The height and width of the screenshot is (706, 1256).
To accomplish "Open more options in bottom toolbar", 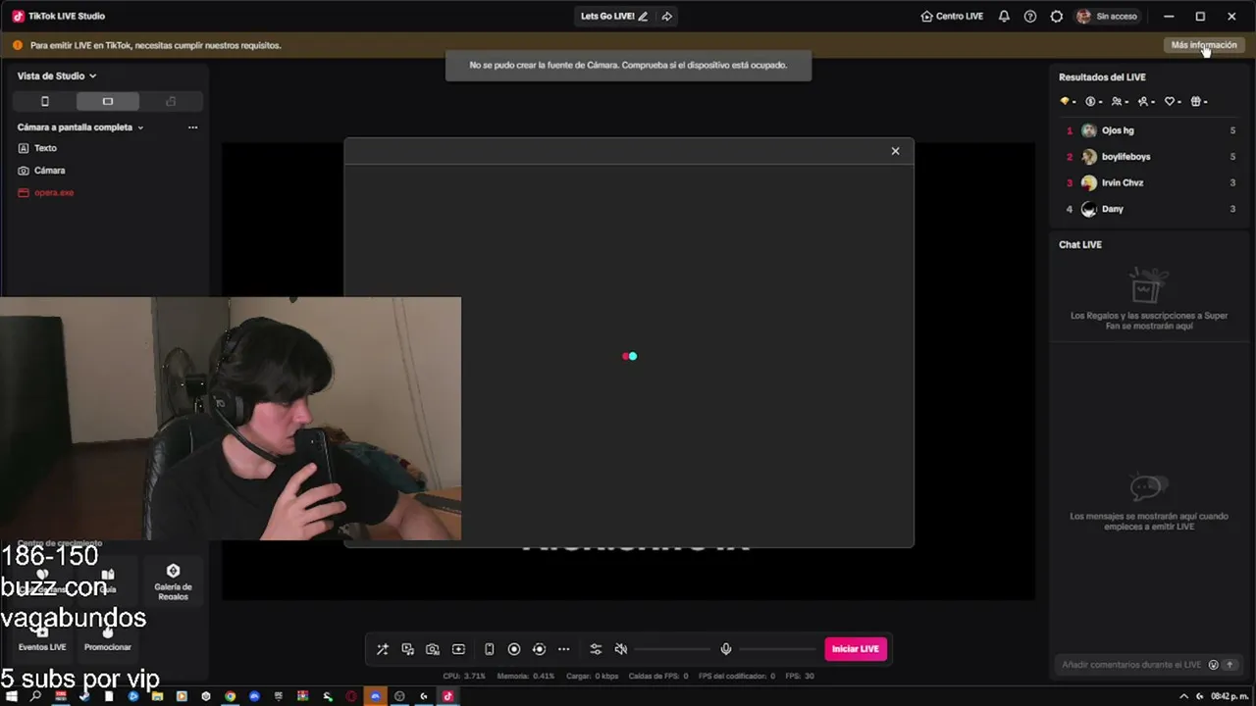I will click(563, 649).
